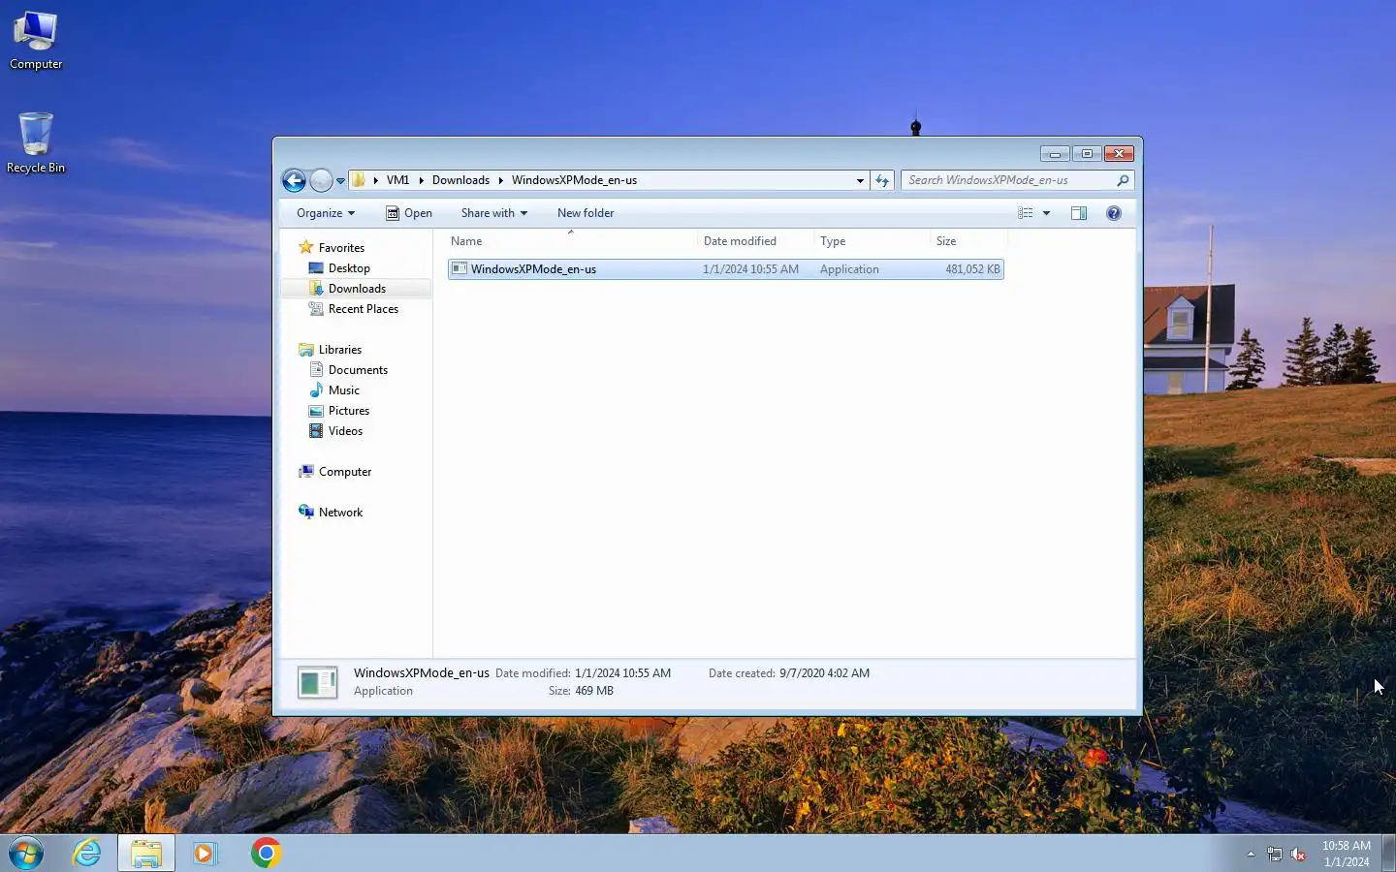The height and width of the screenshot is (872, 1396).
Task: Select WindowsXPMode_en-us breadcrumb segment
Action: point(574,180)
